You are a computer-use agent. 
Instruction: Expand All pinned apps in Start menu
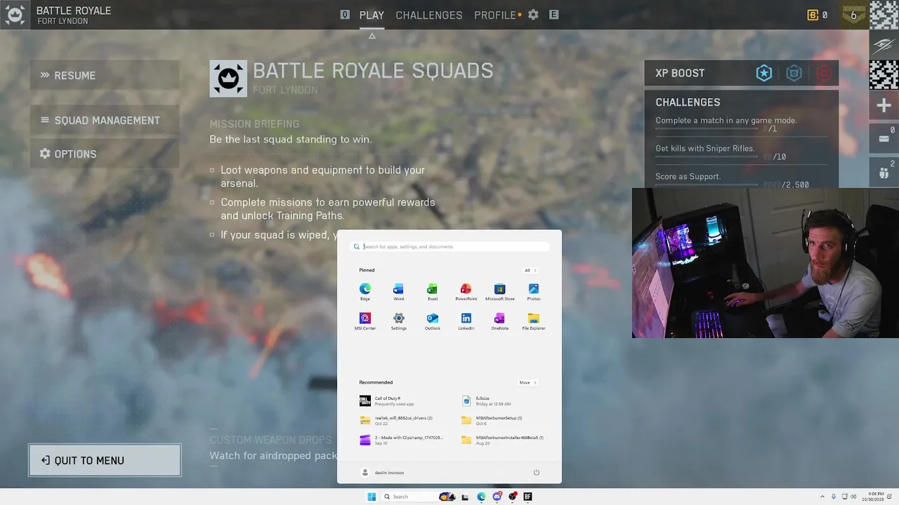(530, 270)
